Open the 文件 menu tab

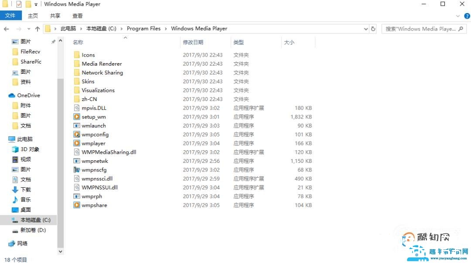point(10,16)
